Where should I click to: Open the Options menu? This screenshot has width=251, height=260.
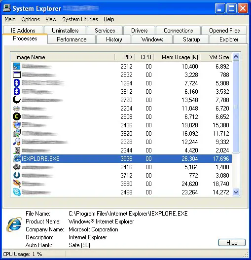31,19
